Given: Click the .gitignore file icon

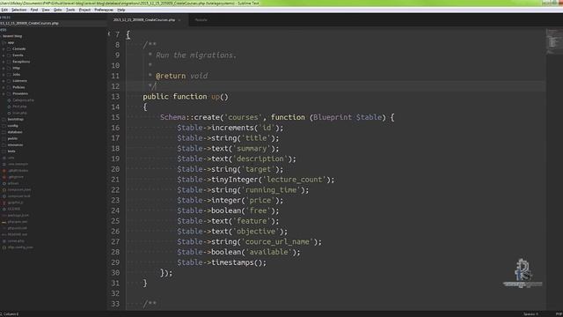Looking at the screenshot, I should click(x=4, y=177).
